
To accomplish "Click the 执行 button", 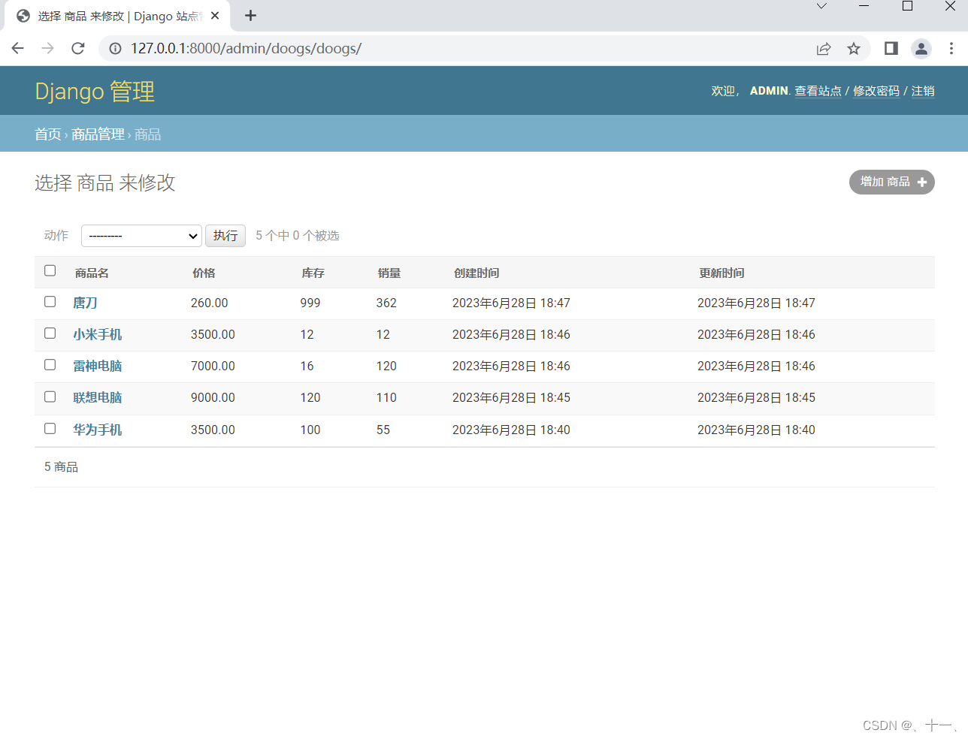I will click(225, 236).
